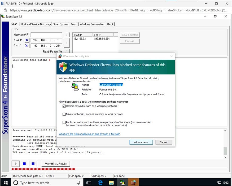Click '0/0 done' status entry
232x186 pixels.
[x=119, y=176]
